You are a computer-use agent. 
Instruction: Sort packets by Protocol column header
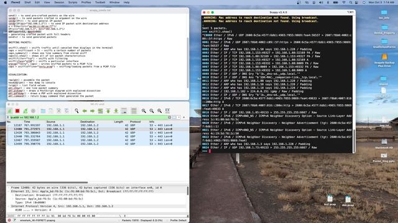tap(136, 121)
